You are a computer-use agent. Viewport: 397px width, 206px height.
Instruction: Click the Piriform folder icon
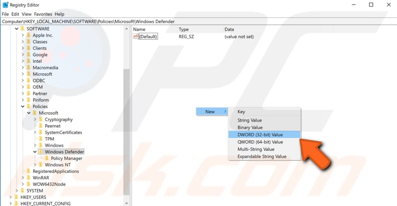[28, 99]
